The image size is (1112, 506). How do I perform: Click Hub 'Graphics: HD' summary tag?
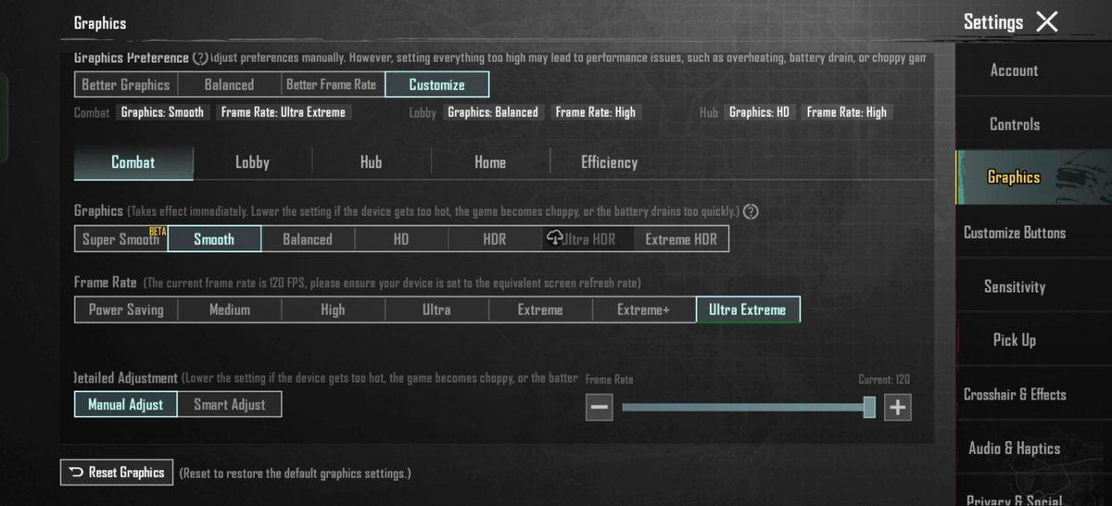pyautogui.click(x=760, y=112)
